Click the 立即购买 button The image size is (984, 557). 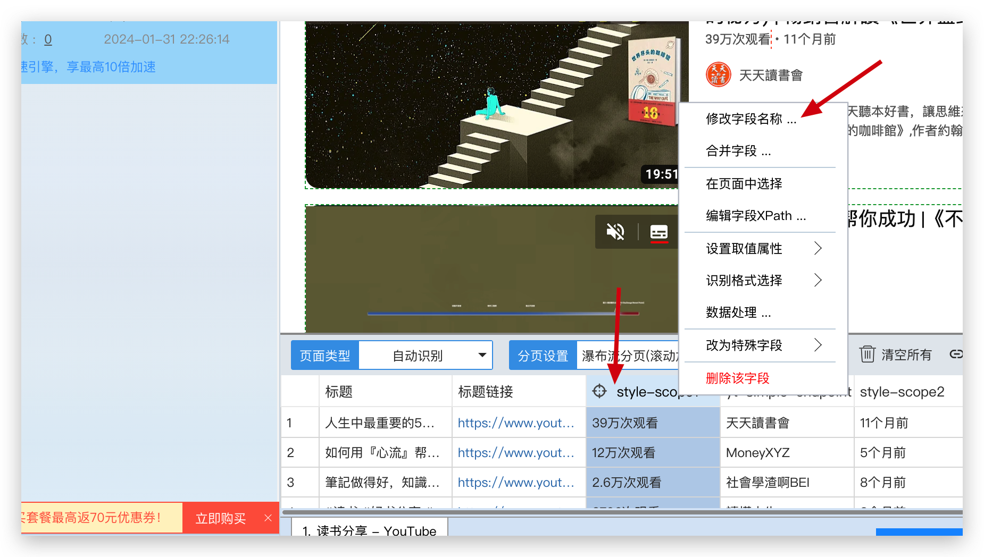(220, 518)
